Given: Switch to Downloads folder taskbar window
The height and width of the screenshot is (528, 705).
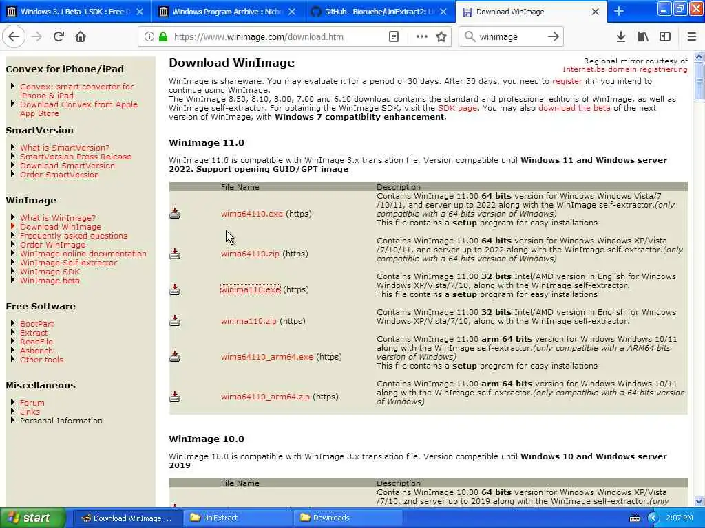Looking at the screenshot, I should (x=348, y=518).
